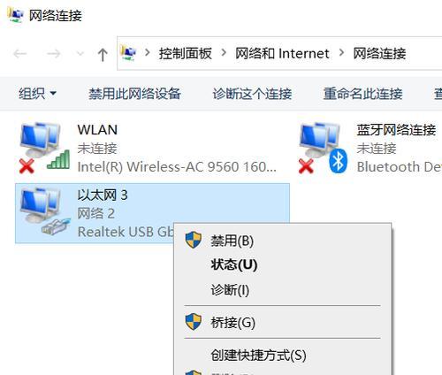Click the address bar control panel icon
The height and width of the screenshot is (375, 442).
point(128,53)
